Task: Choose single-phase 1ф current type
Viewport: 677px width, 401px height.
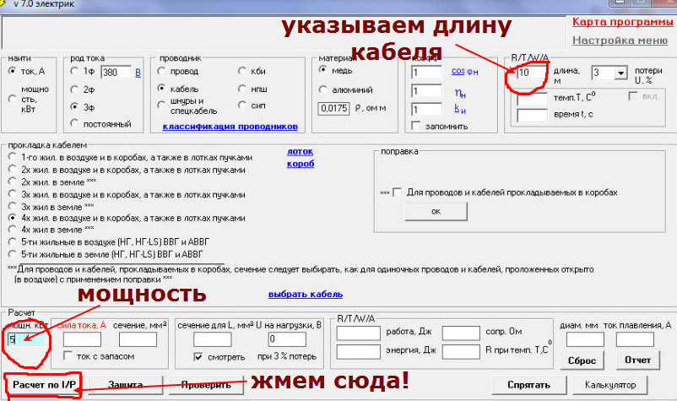Action: point(74,71)
